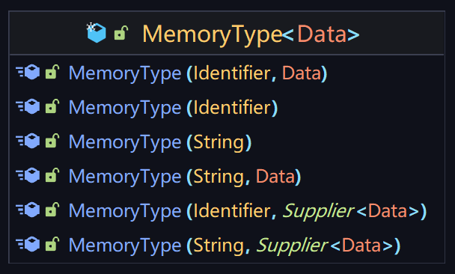Click constructor icon of MemoryType(String, Supplier<Data>)
455x274 pixels.
(x=28, y=244)
